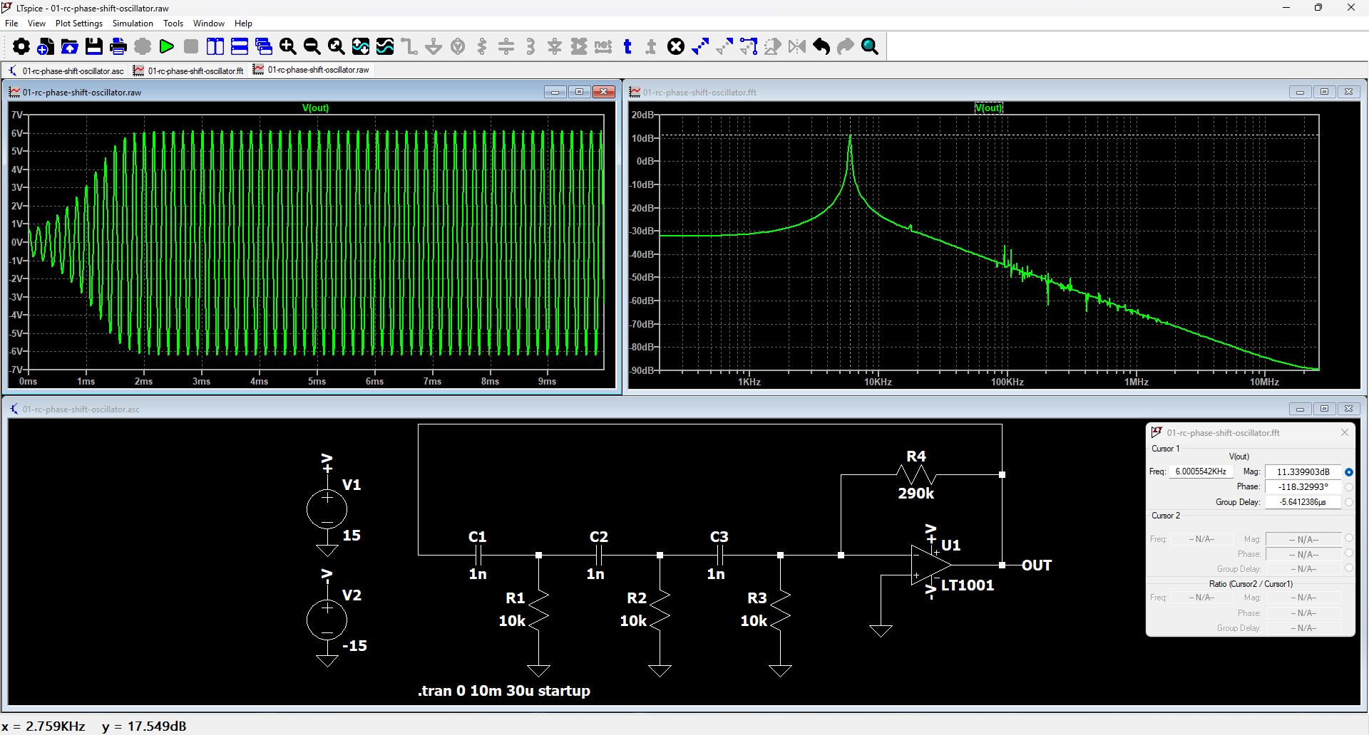Open the Plot Settings menu
Viewport: 1369px width, 735px height.
point(78,24)
